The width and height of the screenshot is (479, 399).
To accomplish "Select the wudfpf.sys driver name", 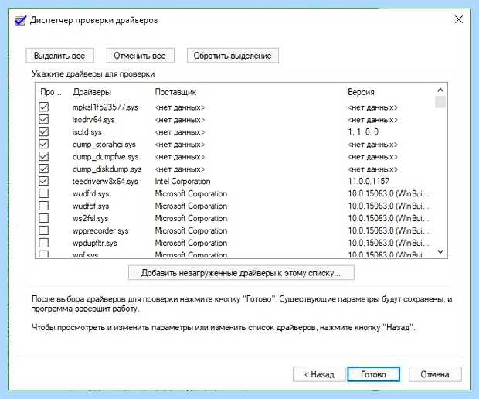I will (x=90, y=206).
